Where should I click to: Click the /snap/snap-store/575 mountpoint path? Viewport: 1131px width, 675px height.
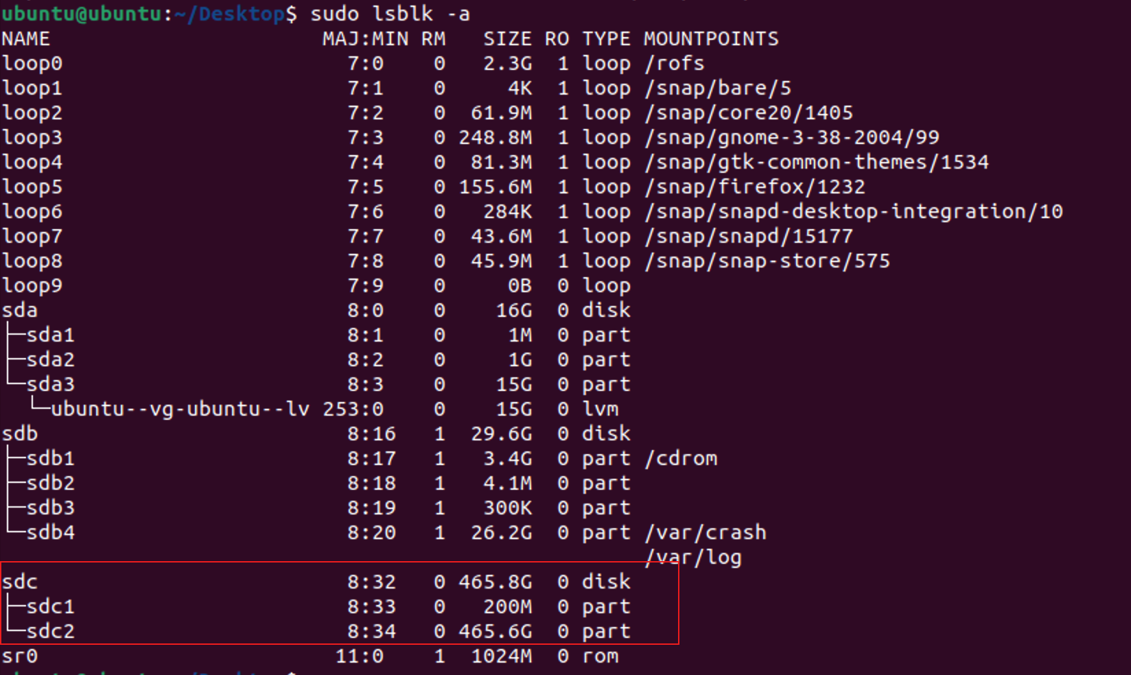767,261
